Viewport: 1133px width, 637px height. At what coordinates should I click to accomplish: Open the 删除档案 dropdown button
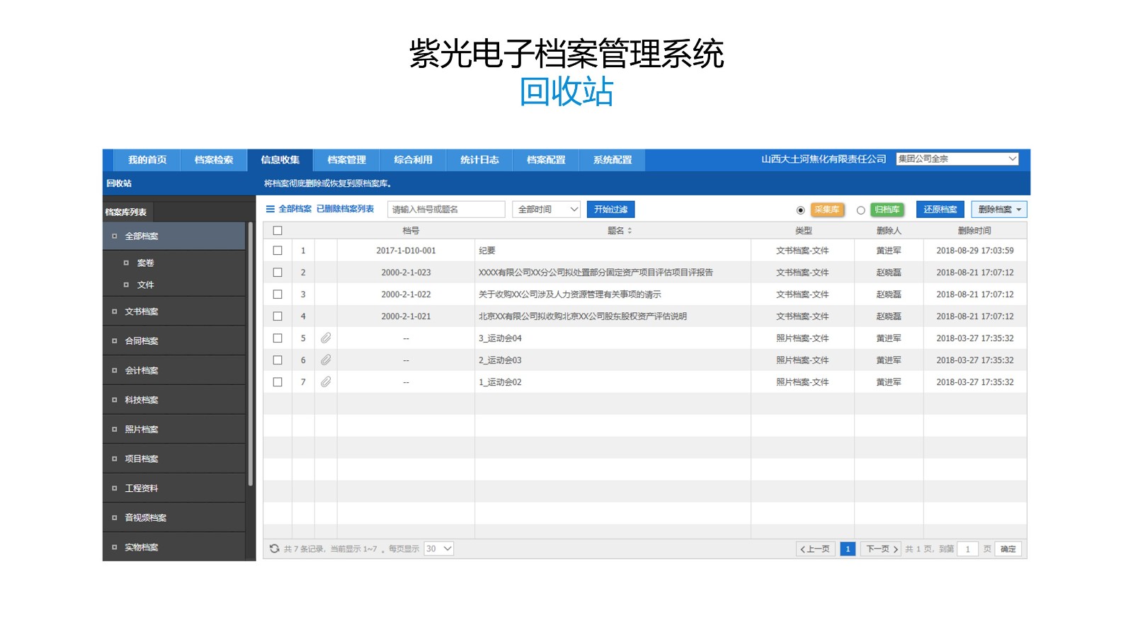point(998,210)
